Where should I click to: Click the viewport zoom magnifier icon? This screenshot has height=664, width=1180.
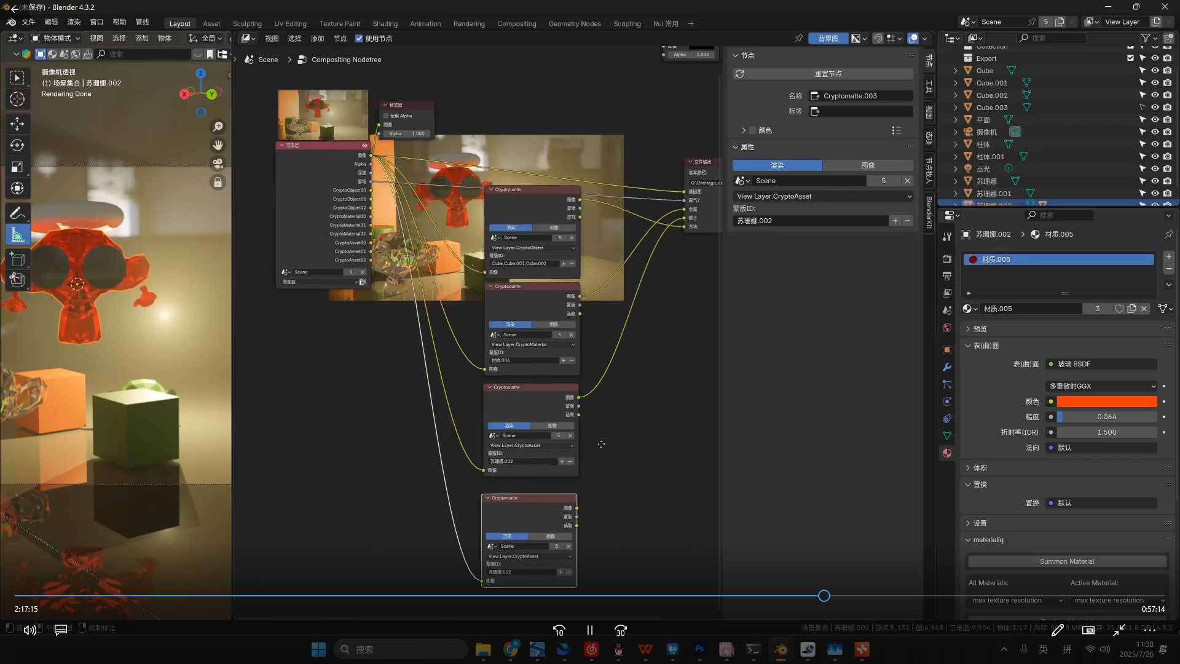tap(218, 127)
